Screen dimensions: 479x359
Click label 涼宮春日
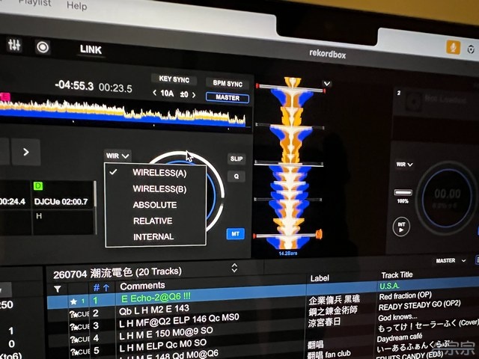[324, 322]
